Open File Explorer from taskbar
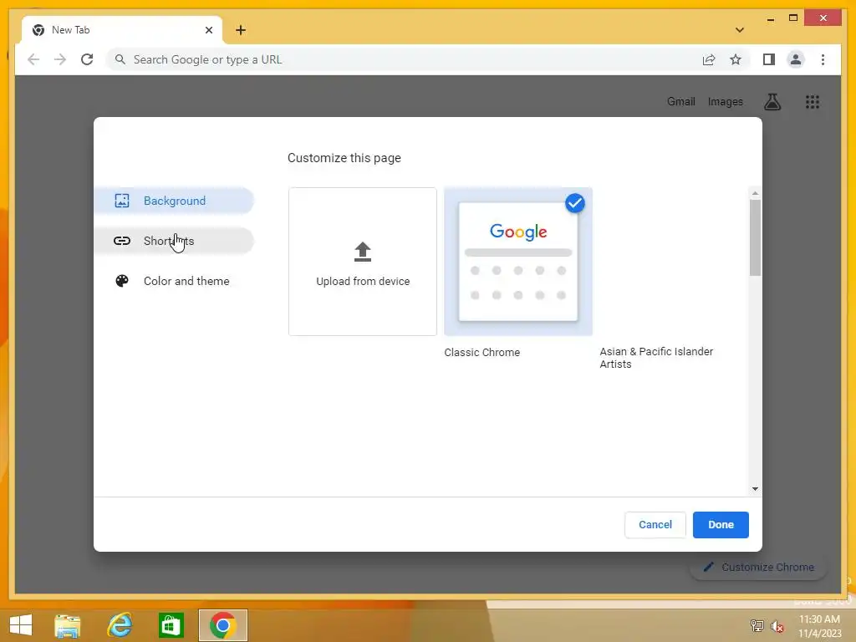The image size is (856, 642). point(68,625)
